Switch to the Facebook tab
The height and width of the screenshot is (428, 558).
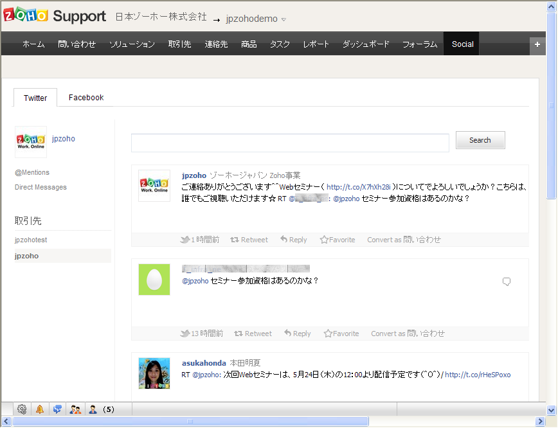86,98
